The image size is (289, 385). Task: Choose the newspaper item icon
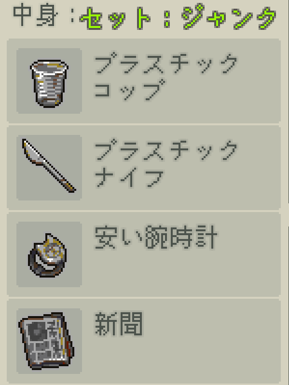(46, 341)
